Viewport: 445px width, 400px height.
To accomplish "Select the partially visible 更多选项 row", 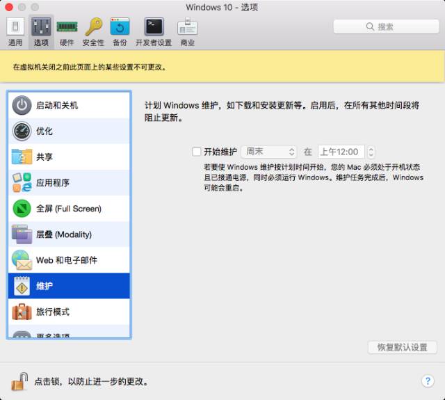I will (69, 331).
